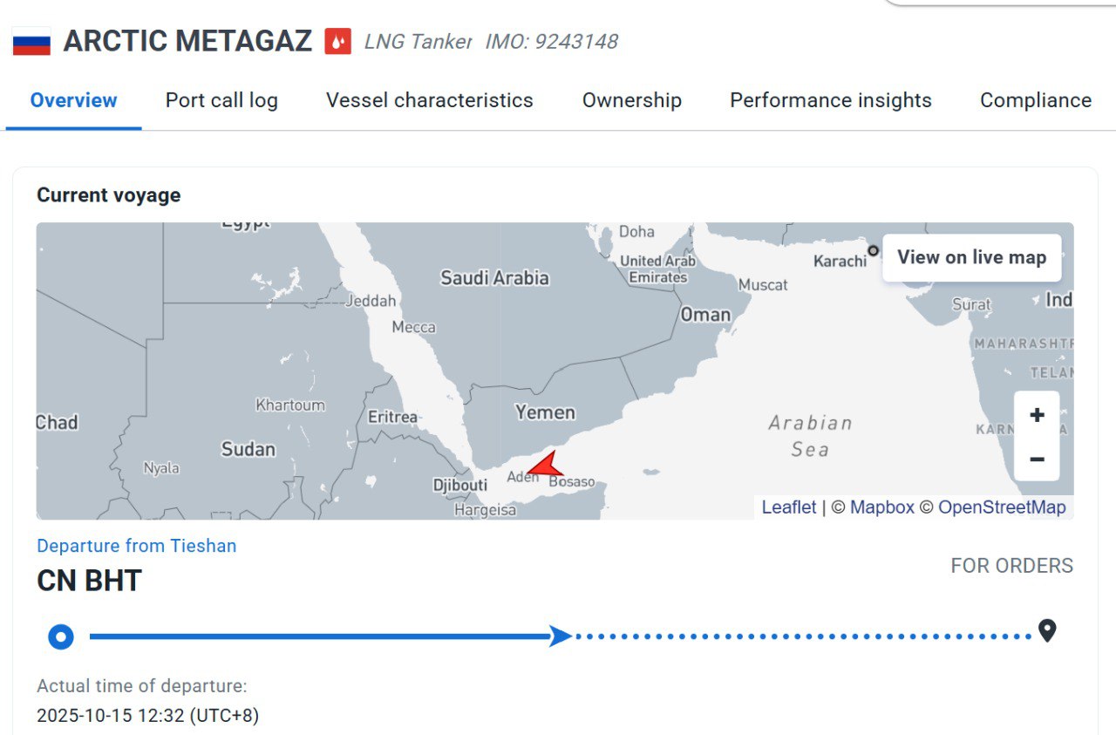Viewport: 1116px width, 735px height.
Task: Zoom out with the map minus button
Action: (x=1037, y=459)
